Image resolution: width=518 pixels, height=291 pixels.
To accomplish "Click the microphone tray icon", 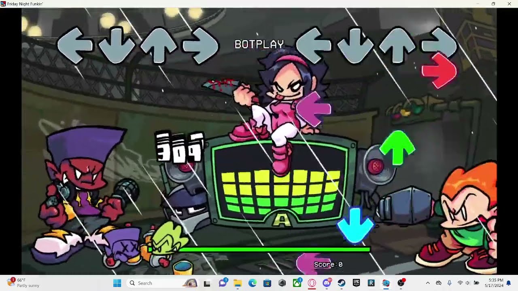I will [x=449, y=283].
